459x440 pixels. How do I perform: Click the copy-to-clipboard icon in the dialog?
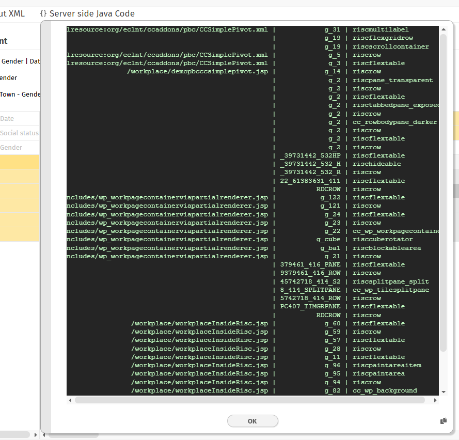[x=443, y=421]
